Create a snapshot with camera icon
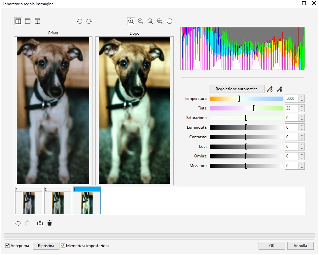The height and width of the screenshot is (255, 319). tap(40, 223)
